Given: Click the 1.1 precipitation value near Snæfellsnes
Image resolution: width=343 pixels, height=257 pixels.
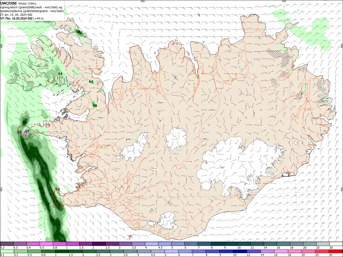Looking at the screenshot, I should [24, 123].
